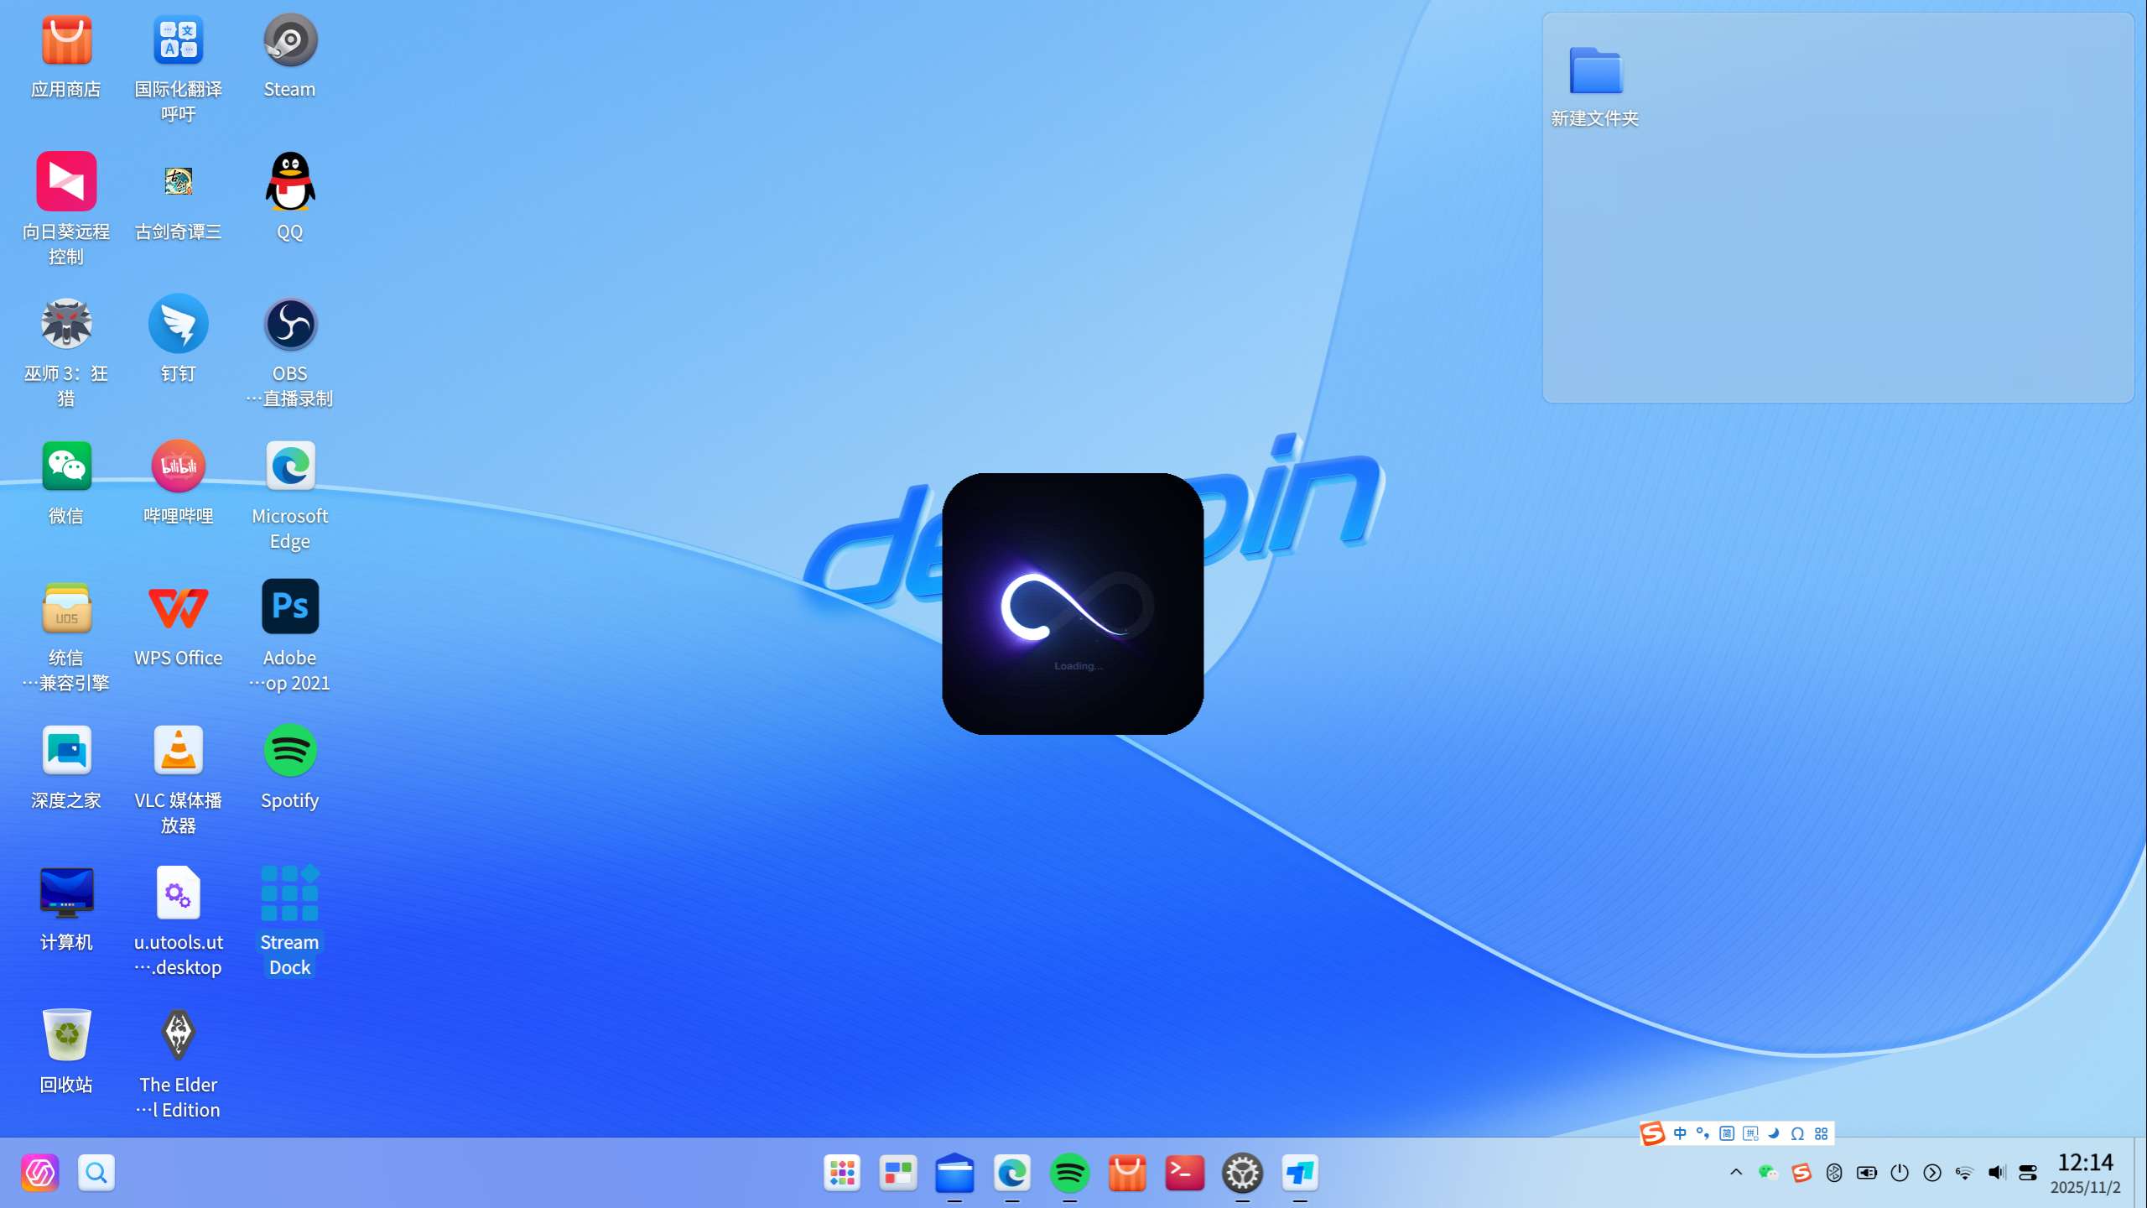This screenshot has width=2147, height=1208.
Task: Toggle the Simplified Chinese (简) button
Action: [x=1727, y=1133]
